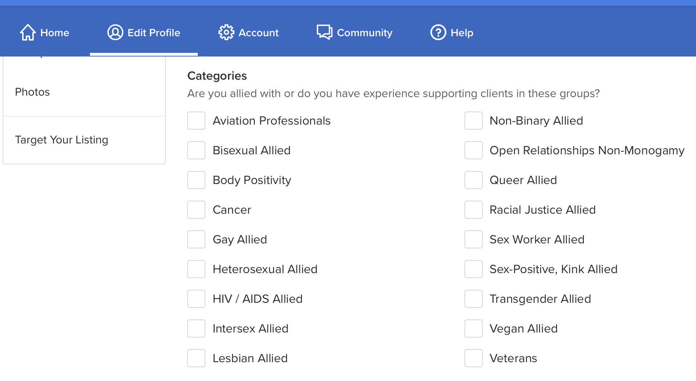Open the Account tab
This screenshot has width=696, height=381.
tap(258, 33)
